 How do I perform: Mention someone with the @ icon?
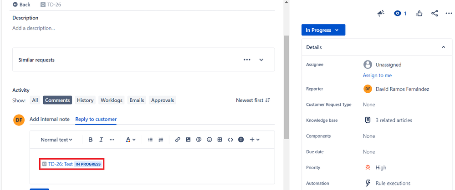pyautogui.click(x=199, y=140)
